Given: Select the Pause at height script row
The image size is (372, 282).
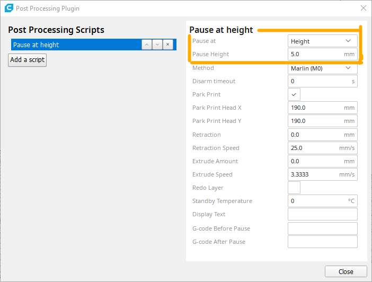Looking at the screenshot, I should coord(94,45).
